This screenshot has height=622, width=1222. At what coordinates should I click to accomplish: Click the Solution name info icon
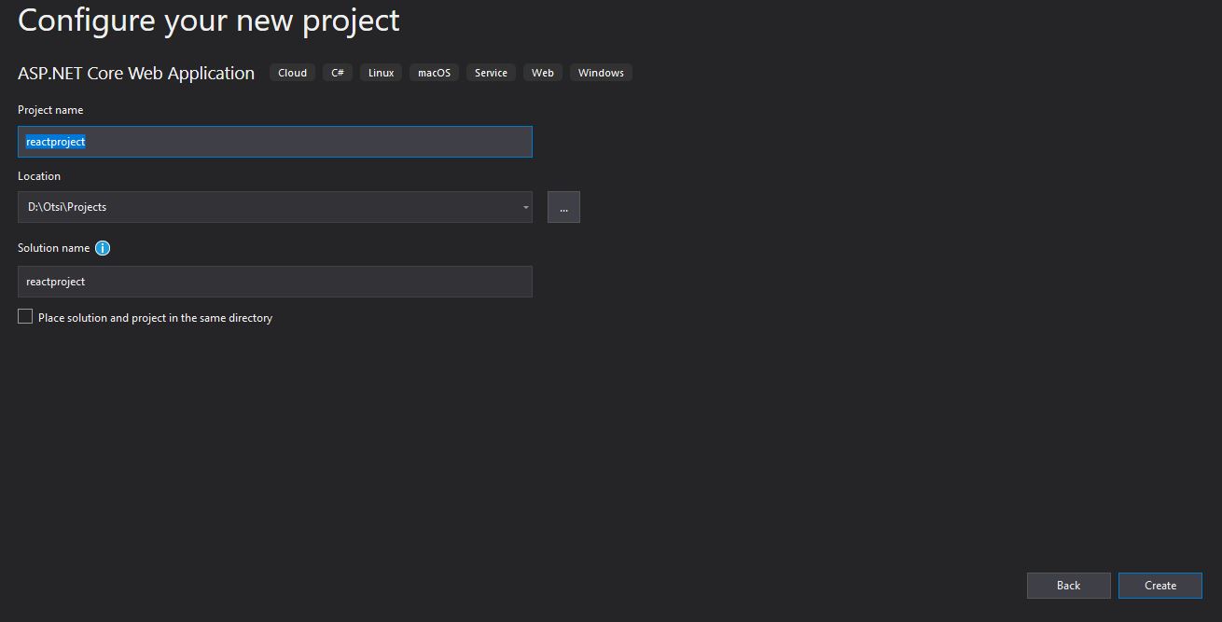click(103, 248)
